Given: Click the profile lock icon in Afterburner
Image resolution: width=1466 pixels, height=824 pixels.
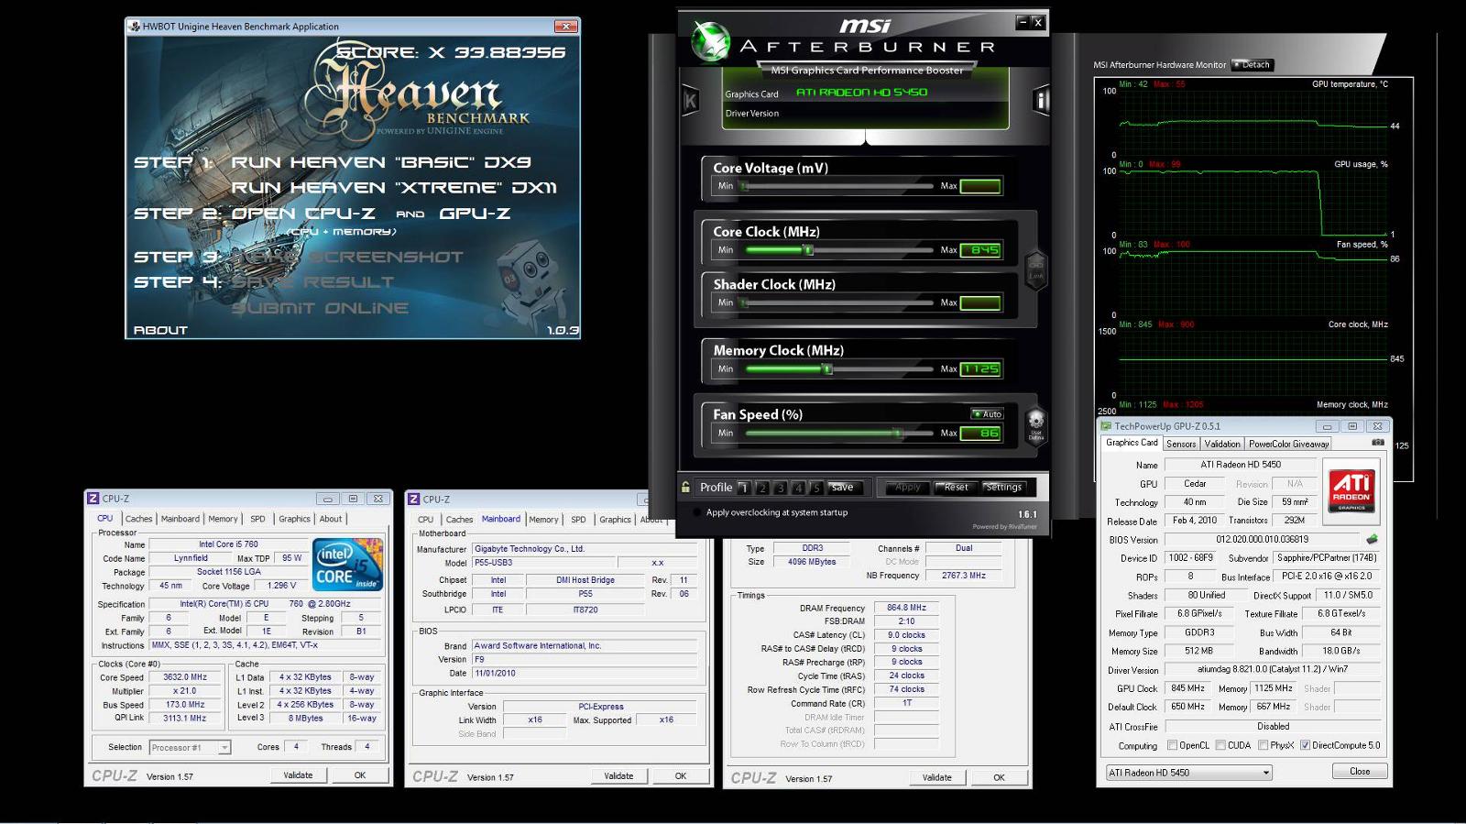Looking at the screenshot, I should pyautogui.click(x=685, y=487).
